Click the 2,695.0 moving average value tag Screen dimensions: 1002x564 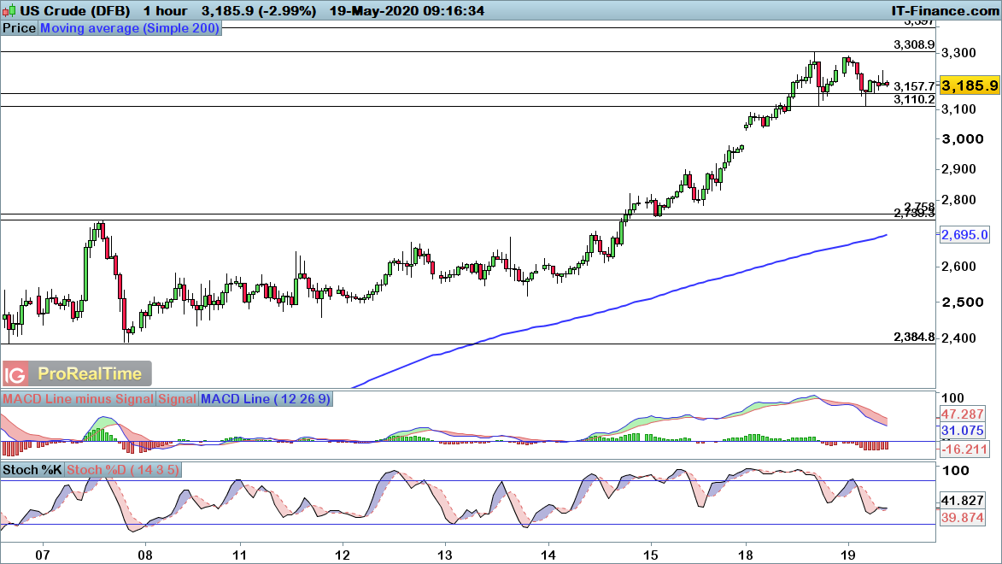965,234
